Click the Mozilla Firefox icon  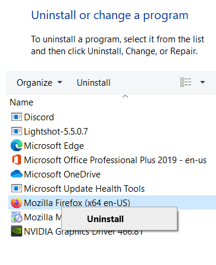point(17,202)
